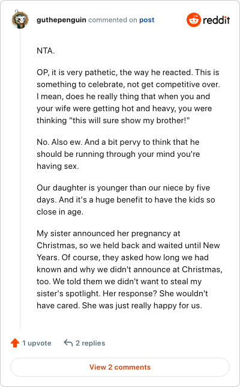Follow the blue "post" link
Image resolution: width=240 pixels, height=387 pixels.
click(x=146, y=20)
